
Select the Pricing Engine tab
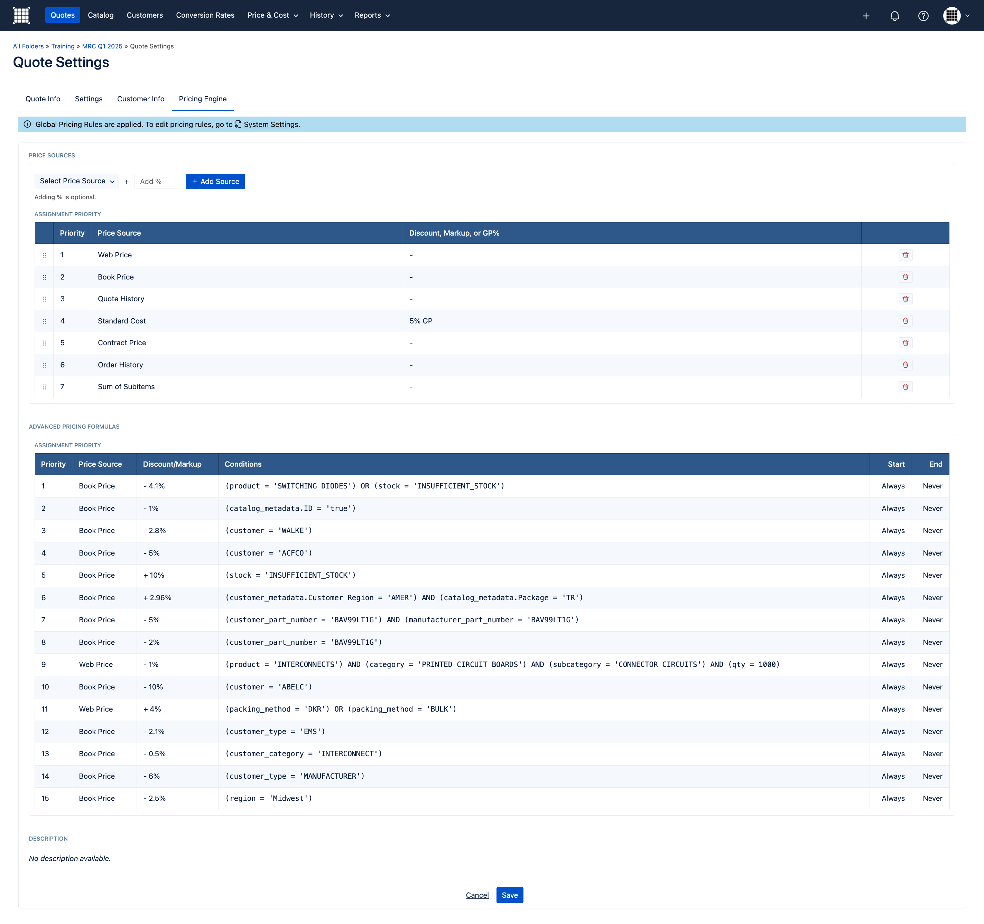[203, 99]
